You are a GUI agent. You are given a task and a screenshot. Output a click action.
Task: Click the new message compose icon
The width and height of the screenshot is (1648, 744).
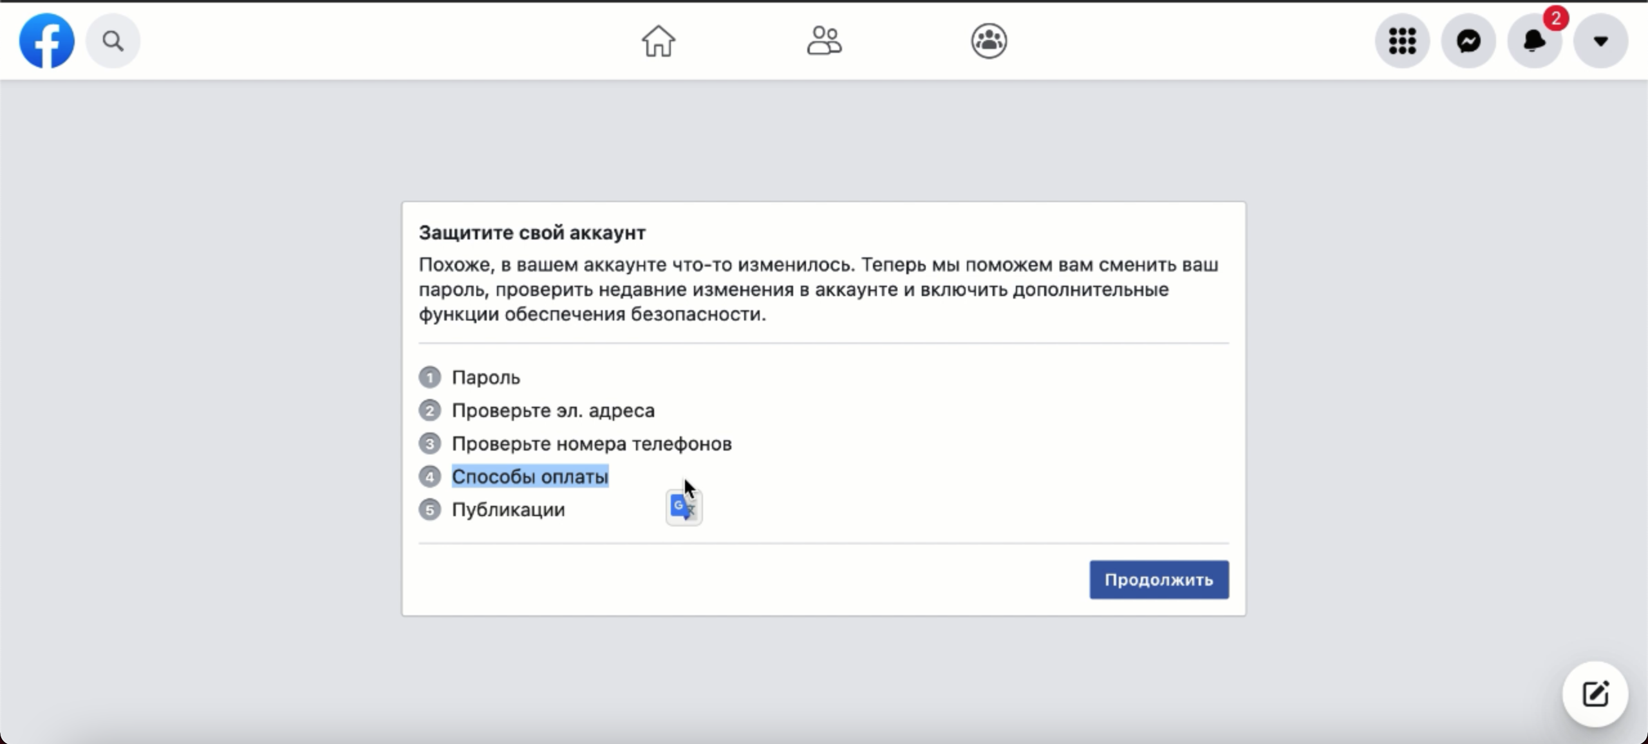click(1595, 694)
